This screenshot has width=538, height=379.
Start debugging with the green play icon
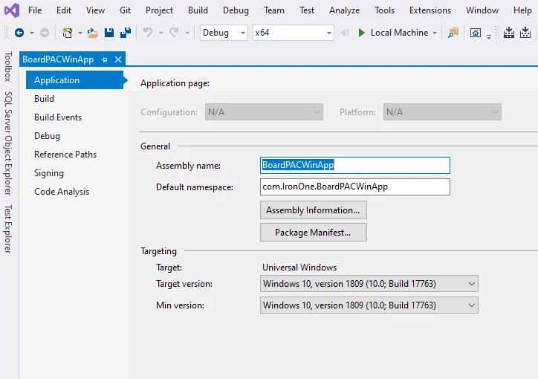[361, 33]
